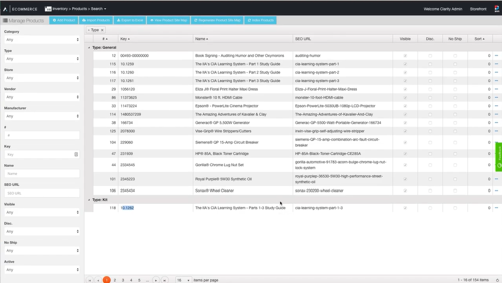Open row actions for Vise-Grip Wire Strippers
502x283 pixels.
point(497,131)
